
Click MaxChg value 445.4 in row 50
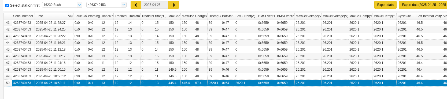(x=174, y=83)
